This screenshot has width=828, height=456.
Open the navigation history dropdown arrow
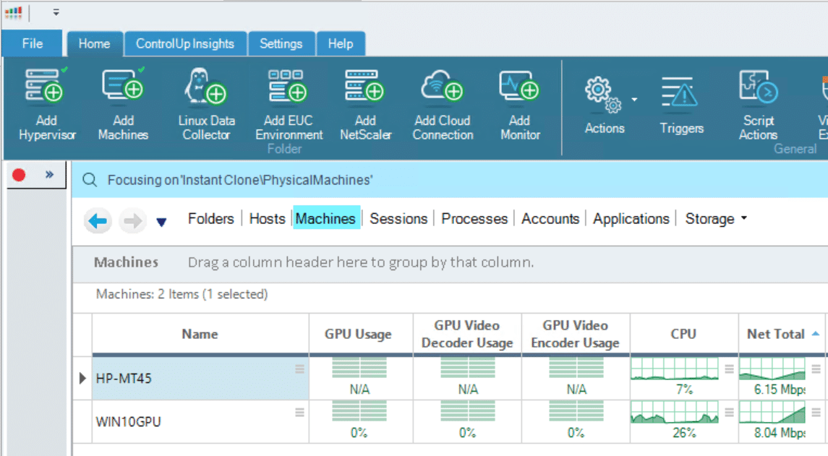click(161, 222)
